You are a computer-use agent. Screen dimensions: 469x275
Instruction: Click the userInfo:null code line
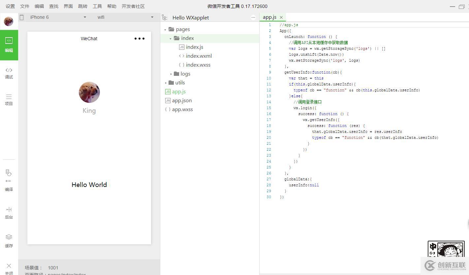tap(304, 185)
